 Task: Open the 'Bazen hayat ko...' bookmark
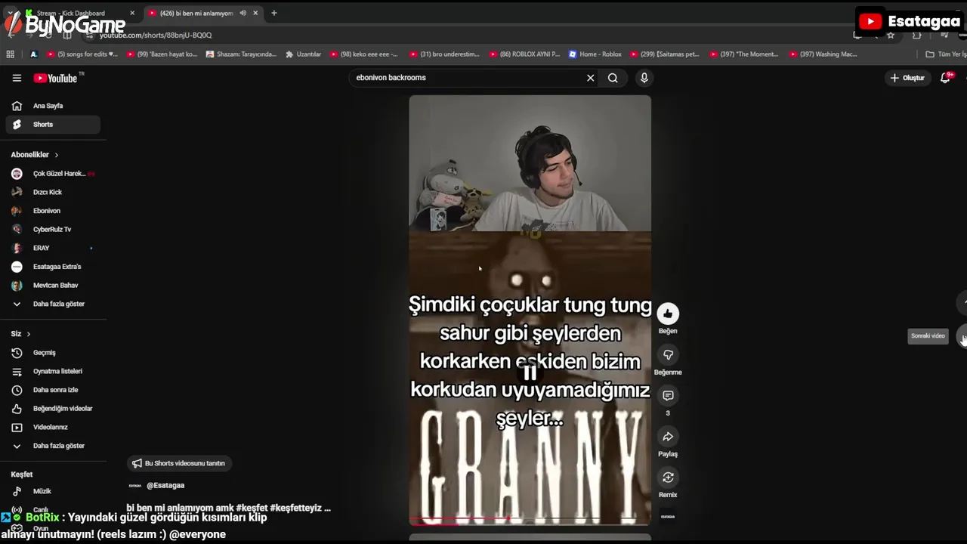[162, 54]
